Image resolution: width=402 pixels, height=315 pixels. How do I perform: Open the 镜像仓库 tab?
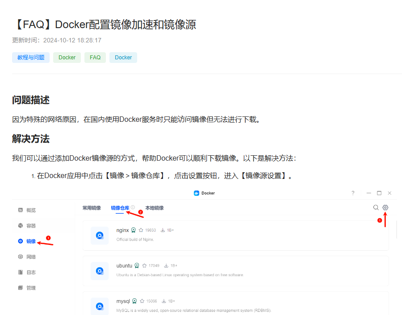pos(120,207)
